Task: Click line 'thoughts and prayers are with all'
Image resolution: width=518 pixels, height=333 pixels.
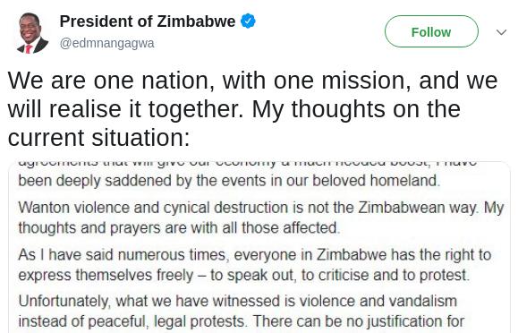Action: 179,228
